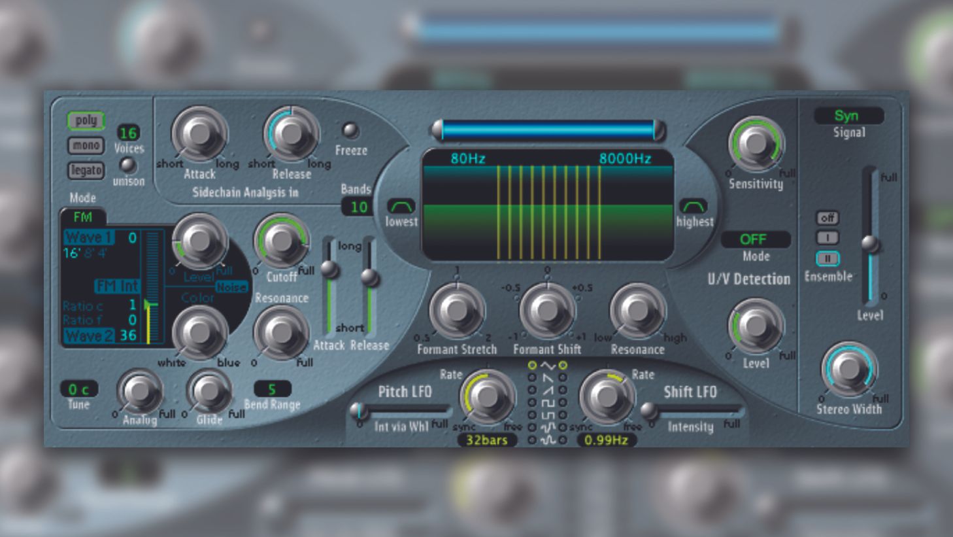Click the highest band curve icon beside the analyzer

click(692, 205)
